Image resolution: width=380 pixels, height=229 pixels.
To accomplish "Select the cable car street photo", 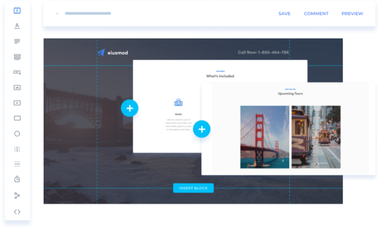I will (x=316, y=137).
